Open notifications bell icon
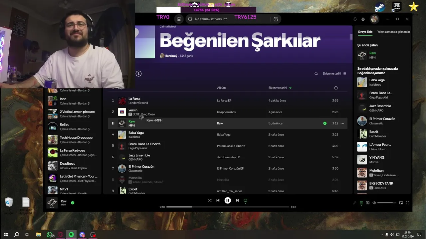This screenshot has height=239, width=426. (x=355, y=19)
